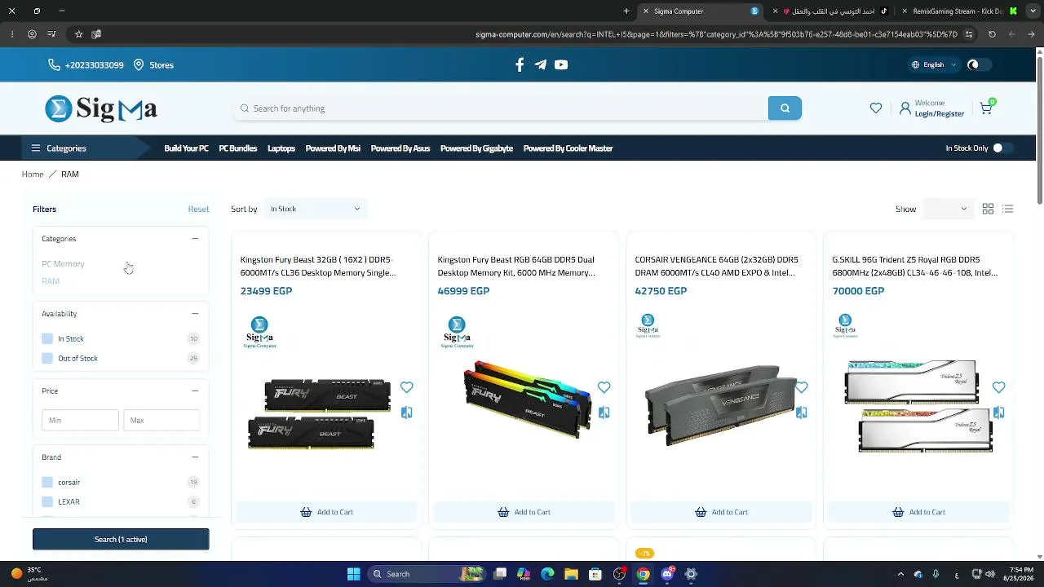Collapse the Brand filter section
Viewport: 1044px width, 587px height.
(x=195, y=457)
